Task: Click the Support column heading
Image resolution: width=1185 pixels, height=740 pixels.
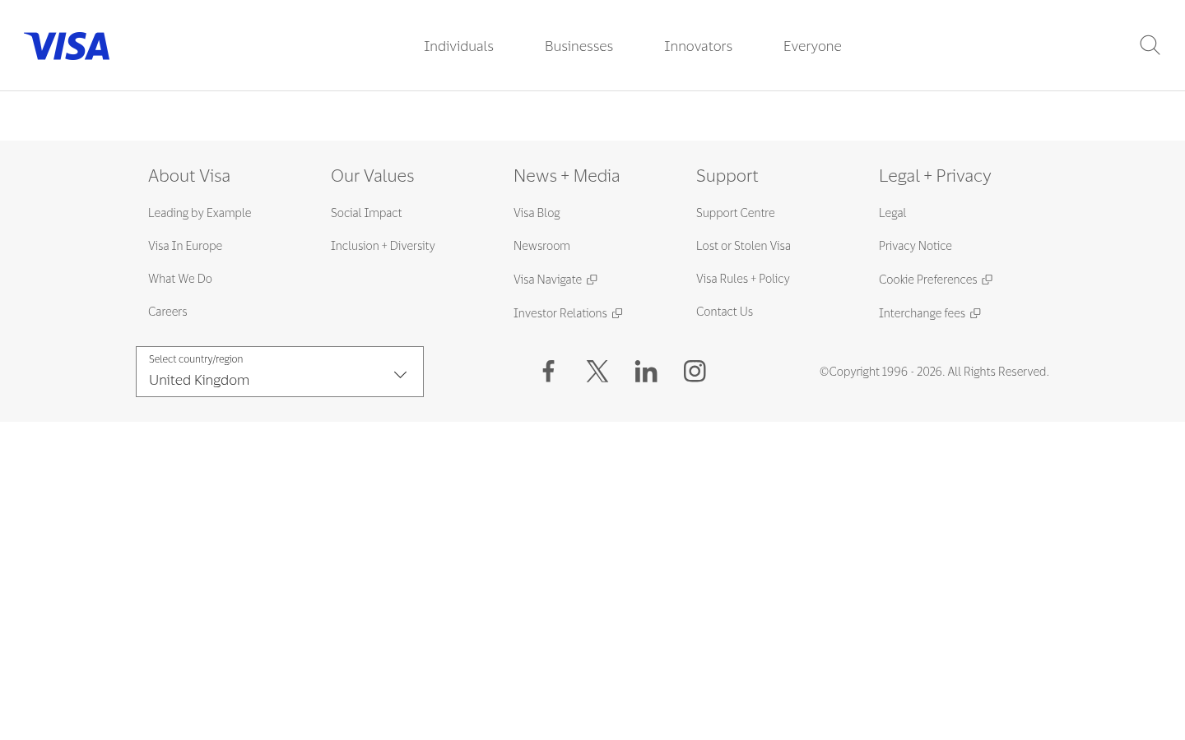Action: [727, 176]
